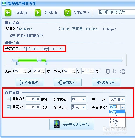Open the MP3 save format dropdown
135x138 pixels.
coord(79,99)
